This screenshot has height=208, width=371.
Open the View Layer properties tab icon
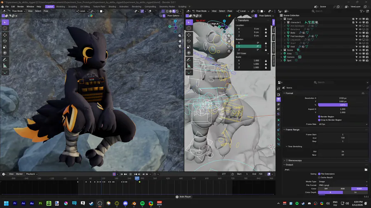(x=279, y=104)
